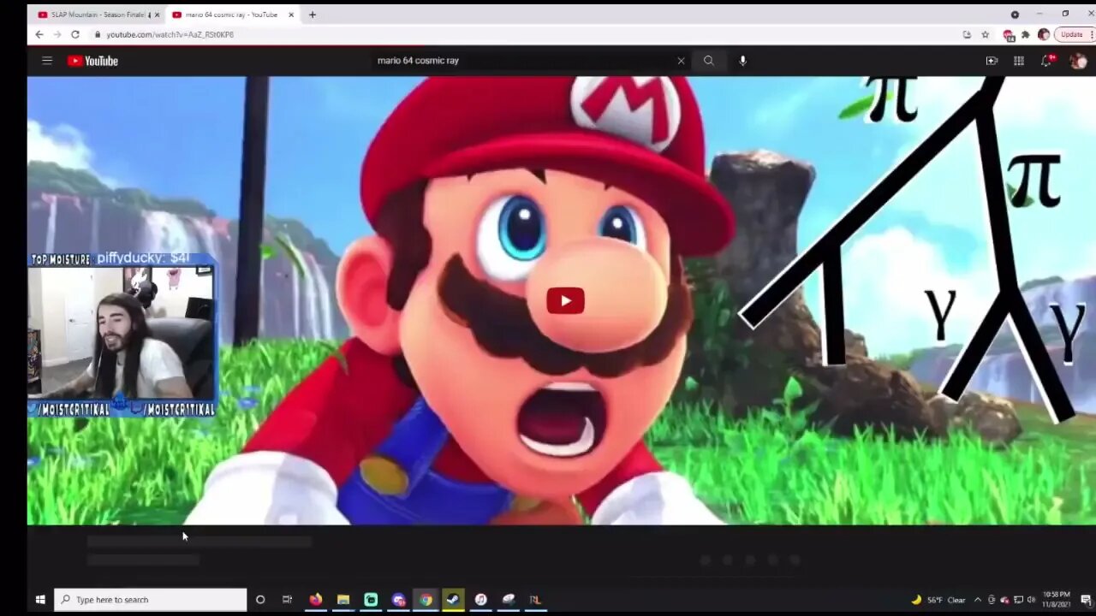The width and height of the screenshot is (1096, 616).
Task: Open Task View on taskbar
Action: (x=287, y=600)
